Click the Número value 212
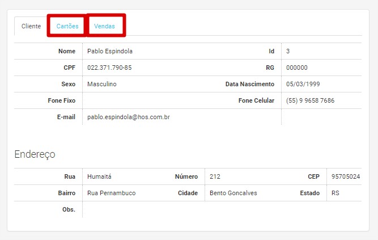378x240 pixels. tap(215, 176)
